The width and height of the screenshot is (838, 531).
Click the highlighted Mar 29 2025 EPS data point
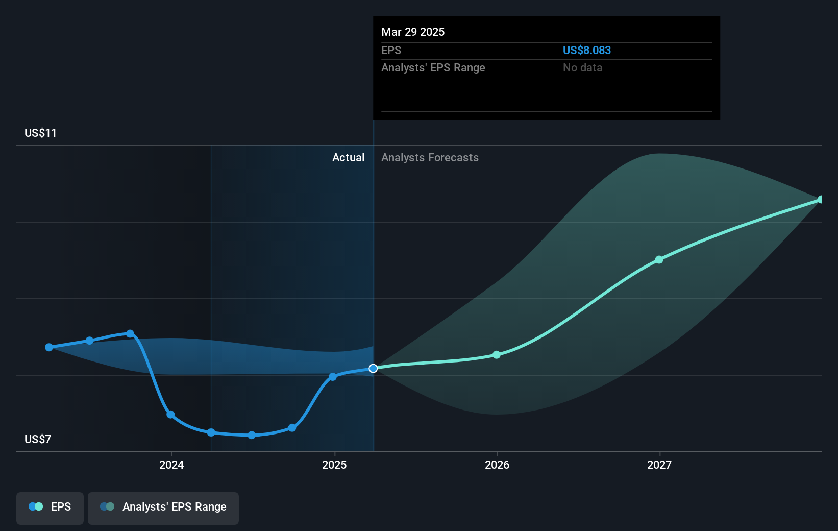tap(373, 368)
